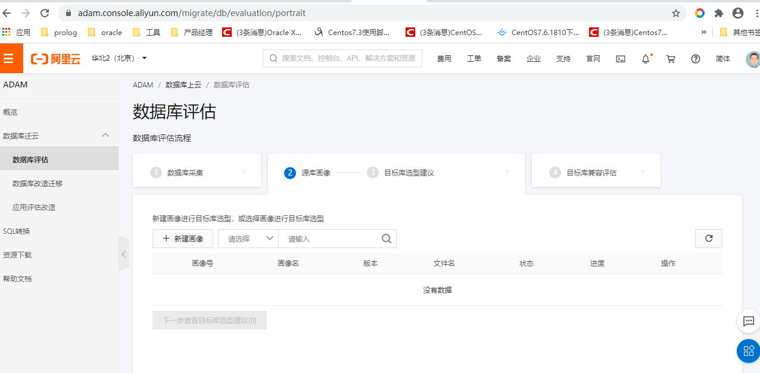
Task: Open the 产品经理 bookmark folder
Action: pos(192,33)
